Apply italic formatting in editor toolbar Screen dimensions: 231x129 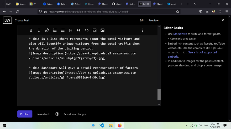(x=39, y=30)
